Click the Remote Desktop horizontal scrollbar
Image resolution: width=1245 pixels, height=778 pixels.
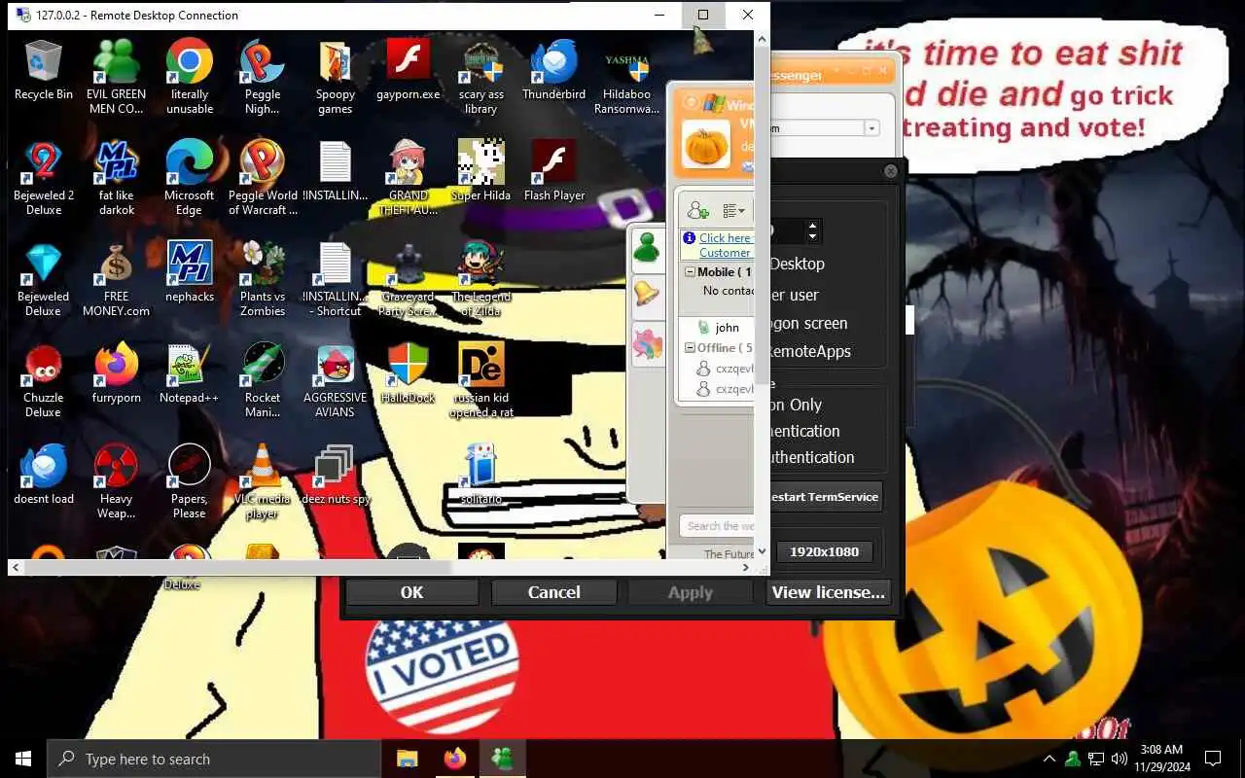click(x=237, y=567)
